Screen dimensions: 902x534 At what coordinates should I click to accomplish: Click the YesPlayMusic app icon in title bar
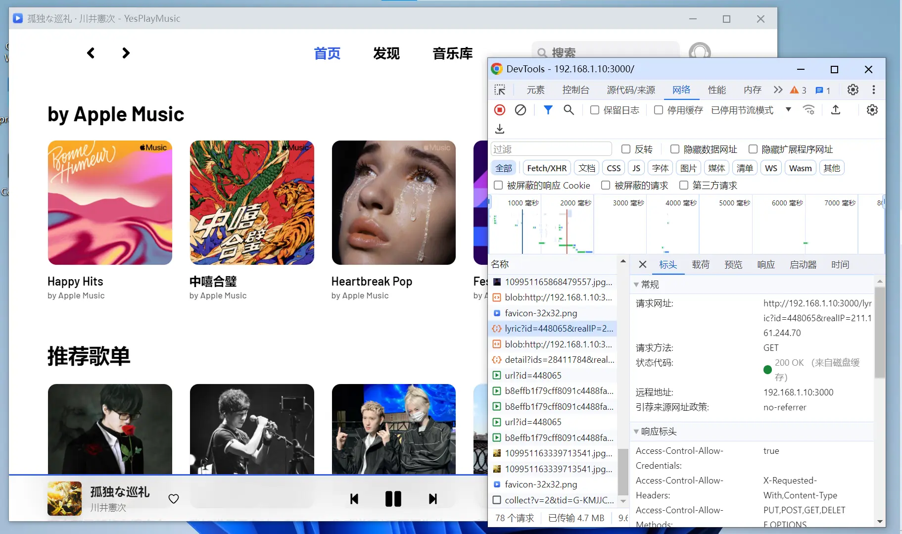coord(18,18)
